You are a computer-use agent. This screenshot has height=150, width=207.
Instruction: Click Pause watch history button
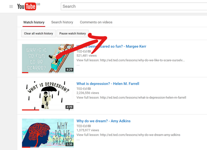tap(72, 33)
